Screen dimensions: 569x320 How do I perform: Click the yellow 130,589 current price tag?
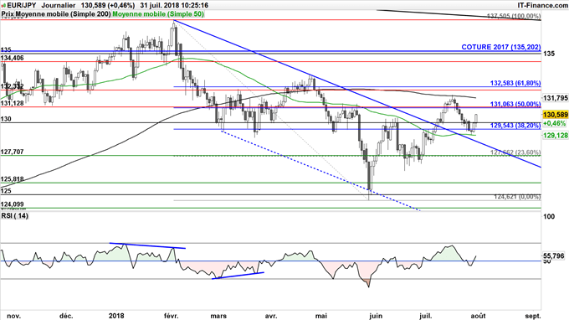(556, 115)
